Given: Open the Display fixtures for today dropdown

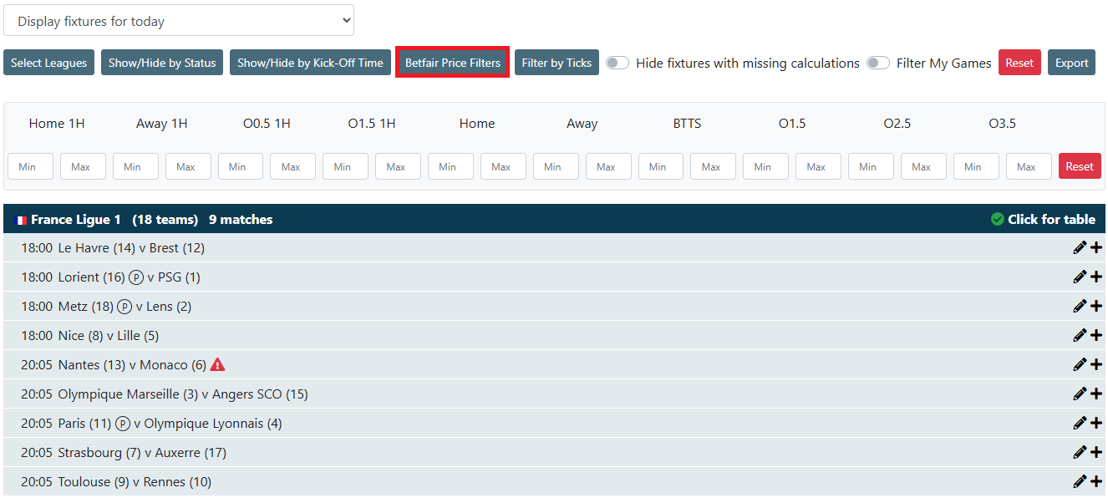Looking at the screenshot, I should click(x=179, y=21).
